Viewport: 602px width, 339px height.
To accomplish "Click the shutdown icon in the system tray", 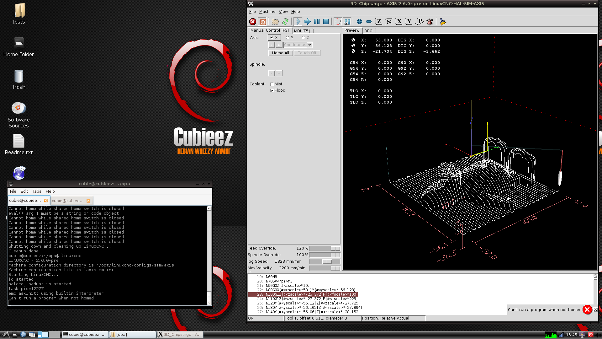I will [x=591, y=335].
